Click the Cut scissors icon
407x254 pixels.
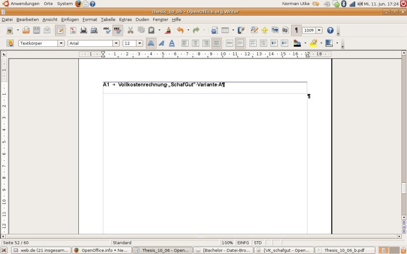tap(130, 30)
